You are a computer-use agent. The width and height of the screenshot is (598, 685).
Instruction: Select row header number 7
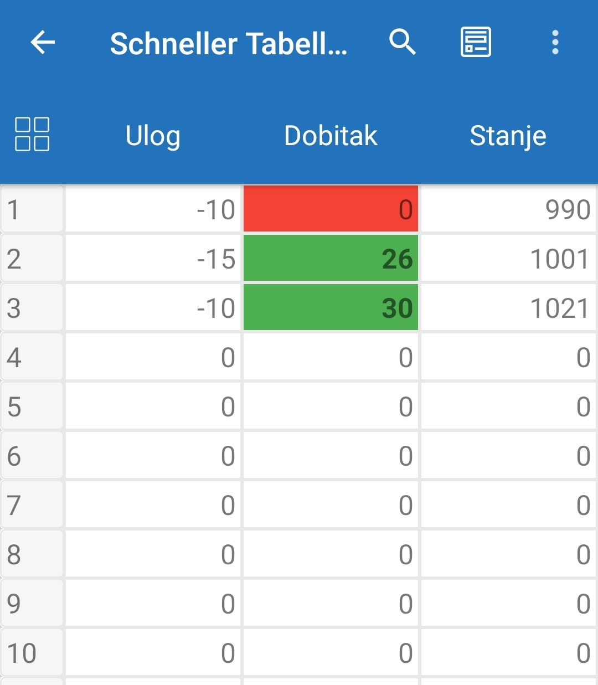(32, 505)
